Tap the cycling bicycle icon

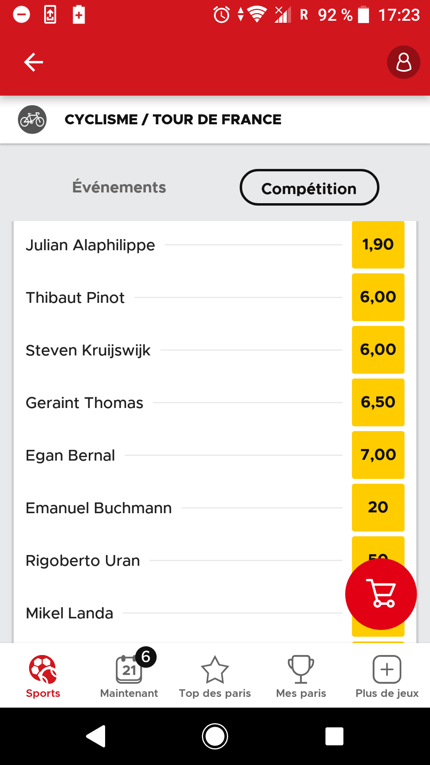32,120
